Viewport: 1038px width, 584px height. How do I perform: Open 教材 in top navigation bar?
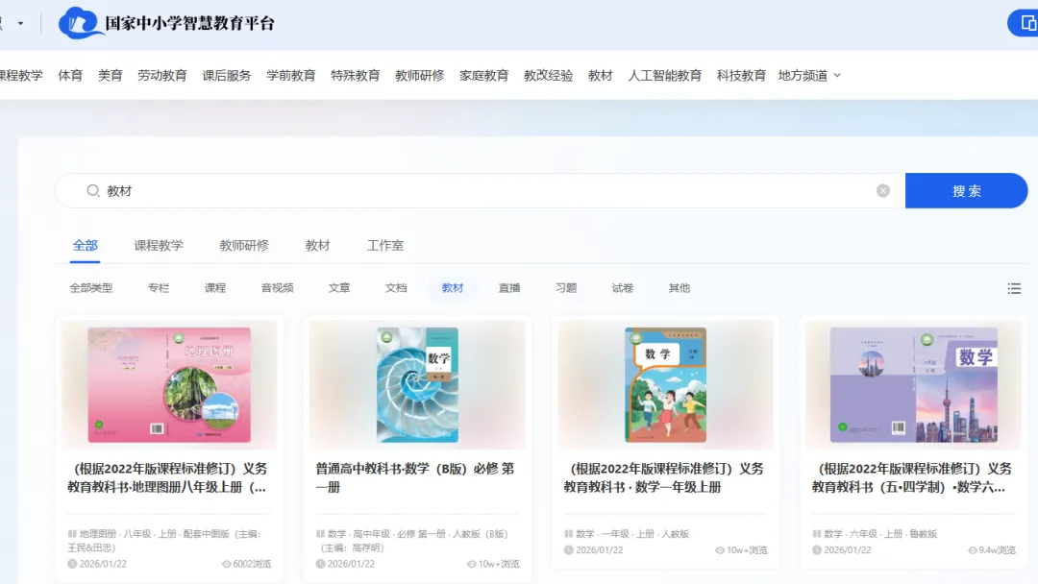[601, 75]
